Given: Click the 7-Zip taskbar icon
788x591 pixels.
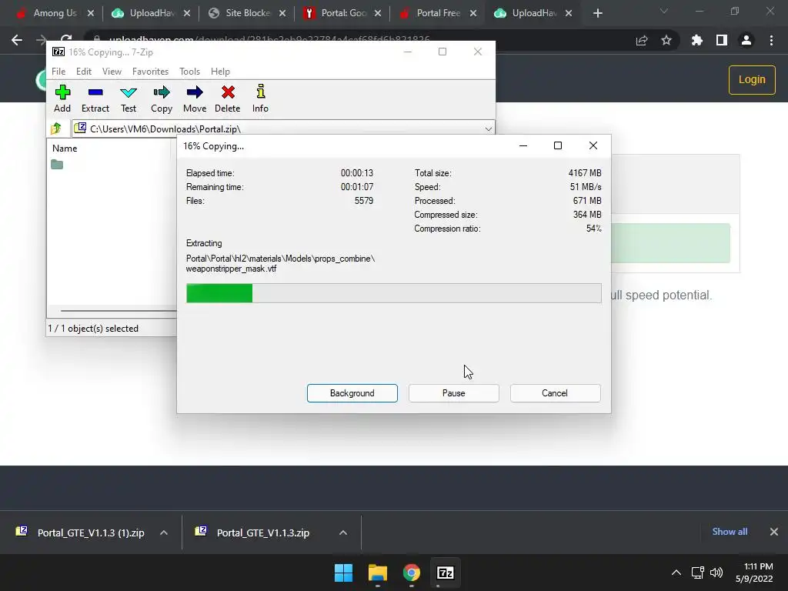Looking at the screenshot, I should click(446, 573).
